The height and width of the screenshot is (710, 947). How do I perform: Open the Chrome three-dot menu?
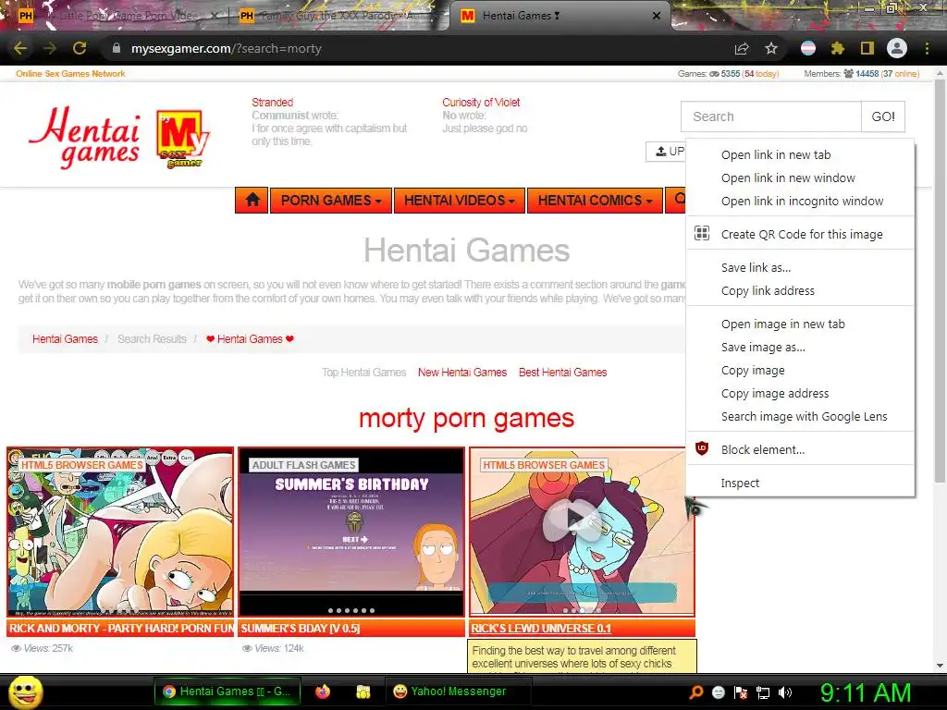(x=927, y=48)
